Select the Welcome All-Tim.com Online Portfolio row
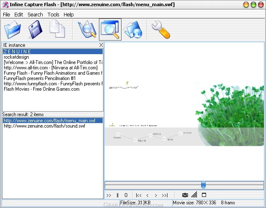 (53, 62)
